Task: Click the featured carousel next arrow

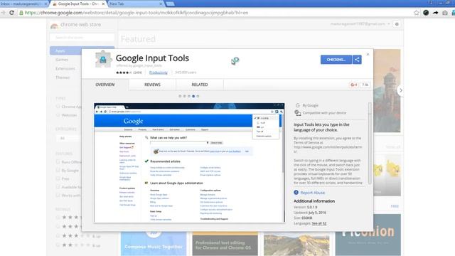Action: click(x=401, y=90)
